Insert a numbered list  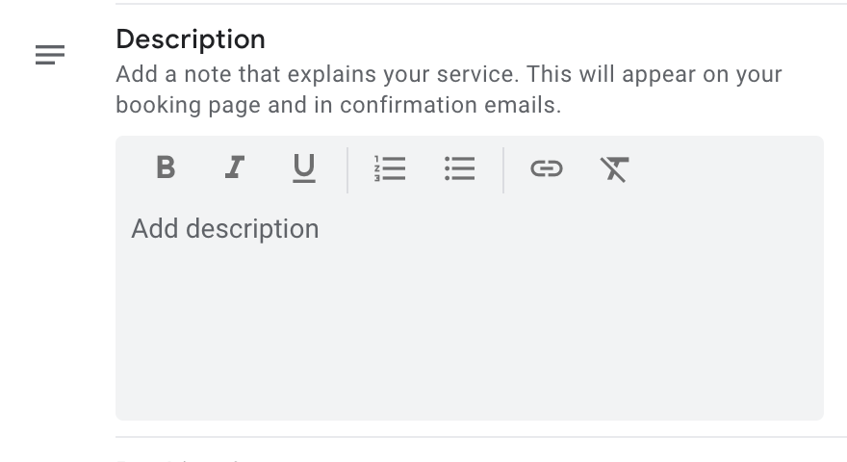pyautogui.click(x=390, y=169)
